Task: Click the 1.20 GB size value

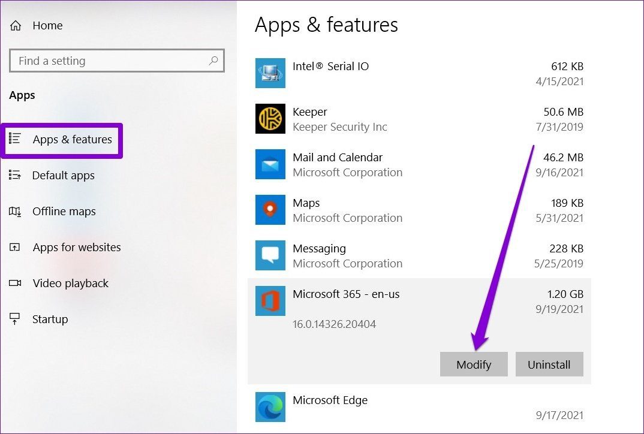Action: pyautogui.click(x=565, y=294)
